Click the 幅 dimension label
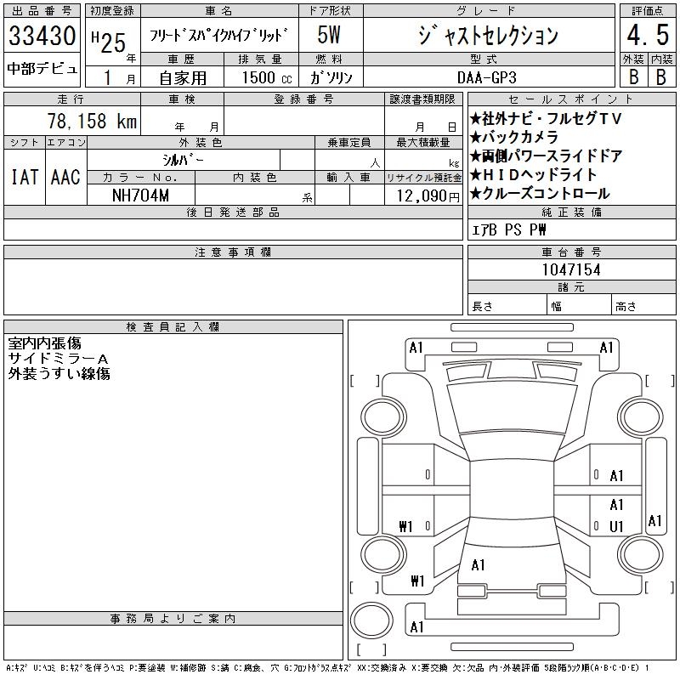The image size is (680, 680). tap(556, 307)
